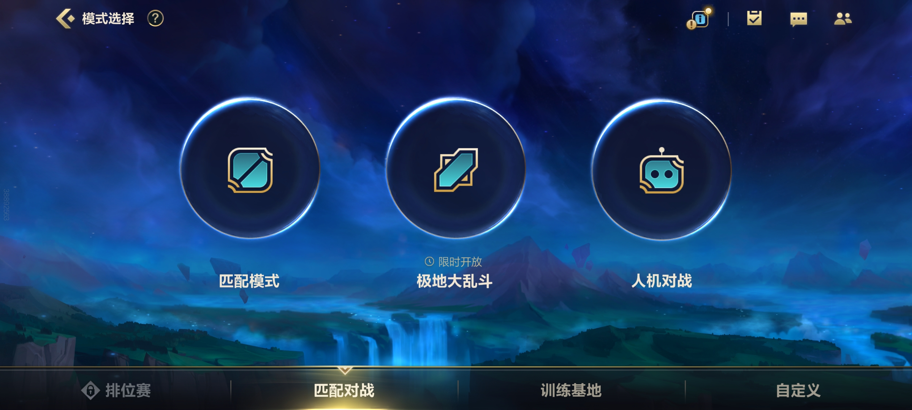Open the friends list icon

tap(843, 18)
